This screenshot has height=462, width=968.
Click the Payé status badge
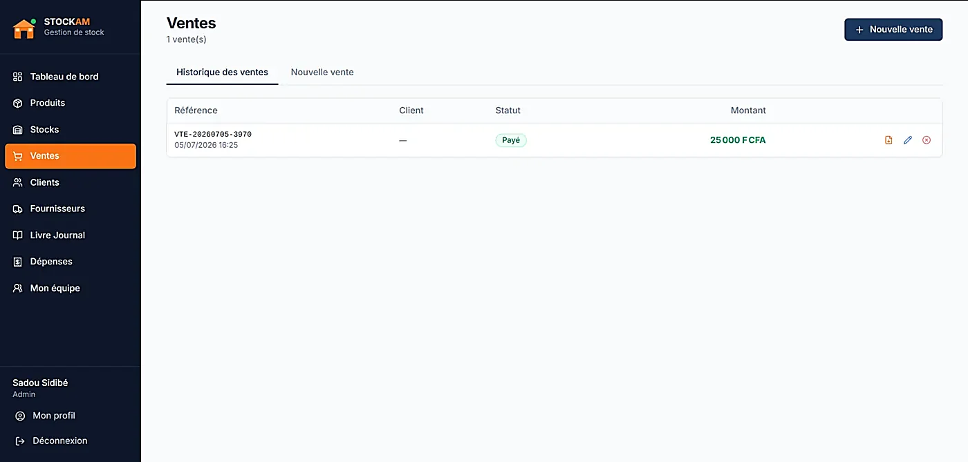(511, 140)
